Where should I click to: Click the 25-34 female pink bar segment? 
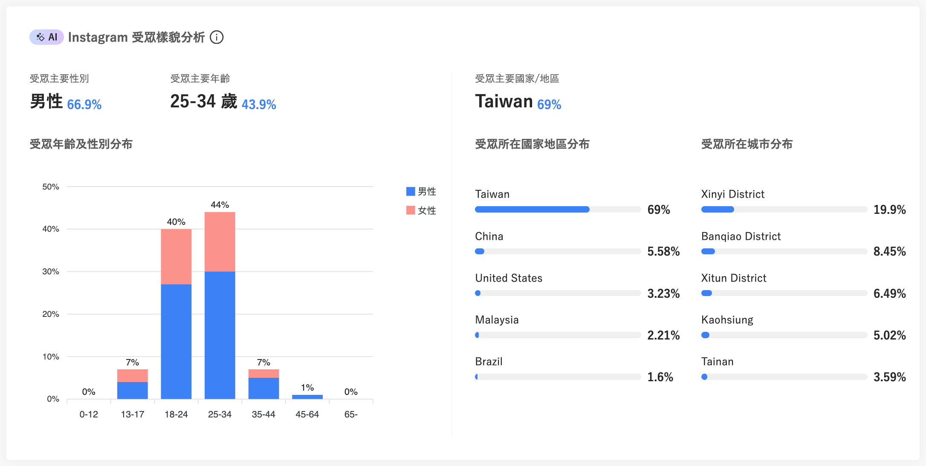pyautogui.click(x=220, y=242)
